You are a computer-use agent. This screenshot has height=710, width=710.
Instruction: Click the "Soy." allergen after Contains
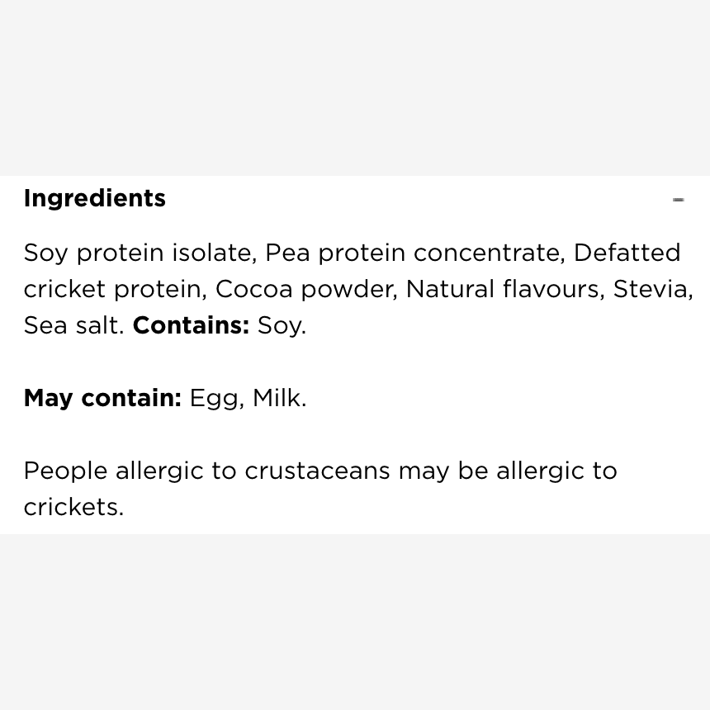[282, 326]
